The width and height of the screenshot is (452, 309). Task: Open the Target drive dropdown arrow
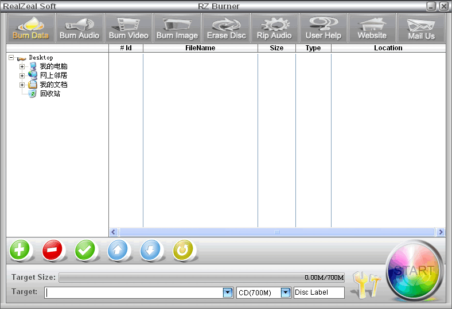click(x=227, y=293)
